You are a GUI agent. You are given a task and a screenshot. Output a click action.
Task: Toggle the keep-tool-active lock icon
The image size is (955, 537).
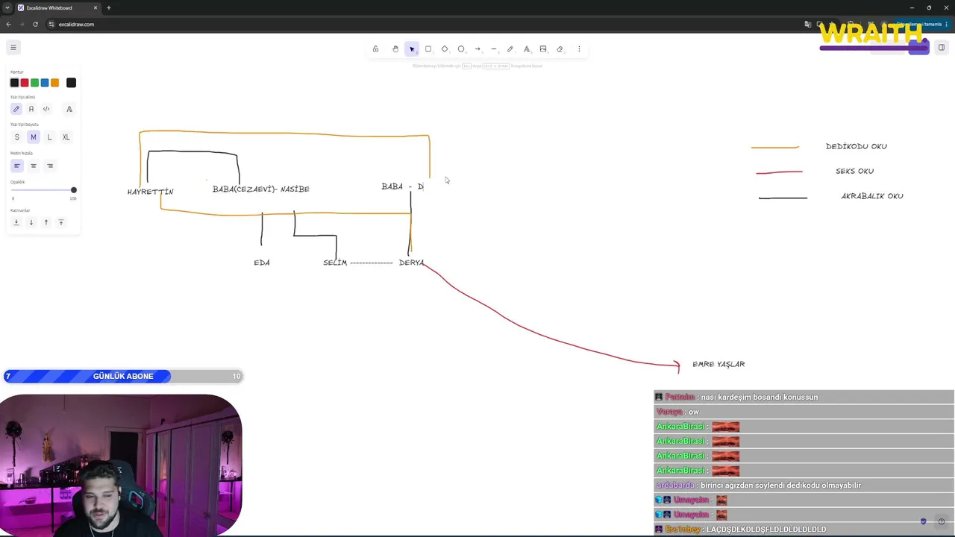coord(375,49)
